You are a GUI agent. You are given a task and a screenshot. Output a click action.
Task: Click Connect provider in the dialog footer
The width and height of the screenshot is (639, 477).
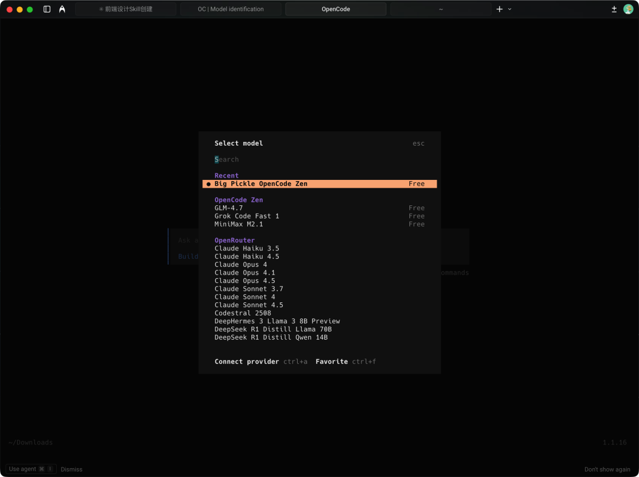[x=246, y=362]
